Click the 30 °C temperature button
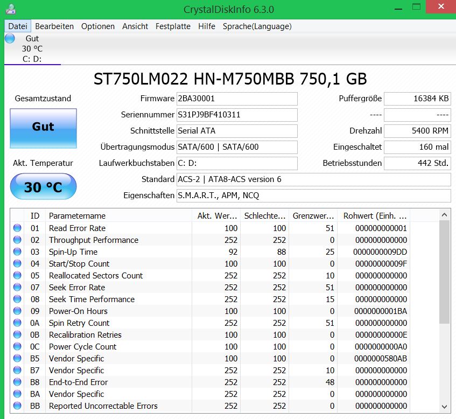456x419 pixels. click(43, 186)
